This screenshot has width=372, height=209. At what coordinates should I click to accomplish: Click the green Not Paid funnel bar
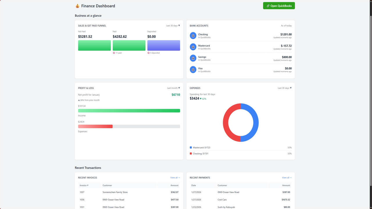click(x=94, y=45)
